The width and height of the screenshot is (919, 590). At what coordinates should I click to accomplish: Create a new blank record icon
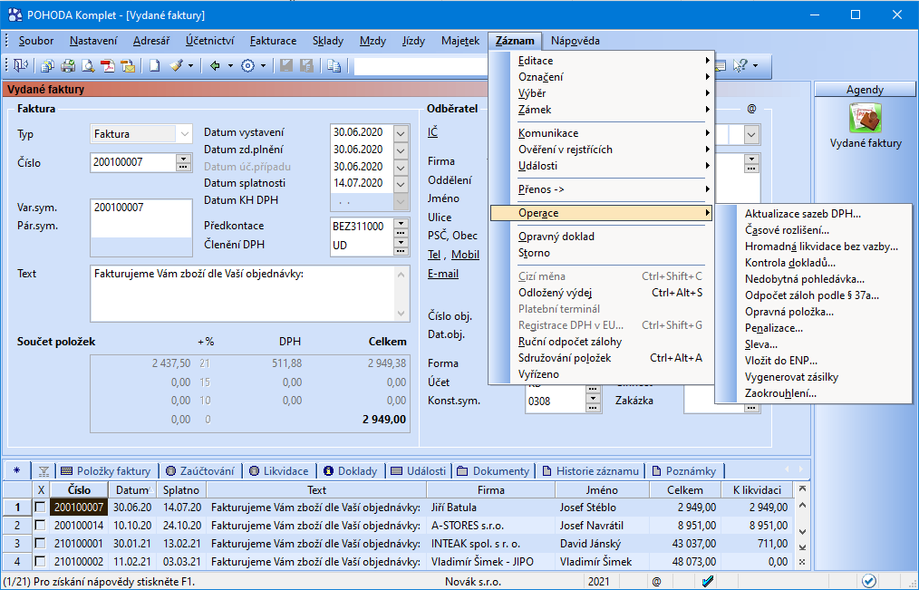(x=154, y=65)
